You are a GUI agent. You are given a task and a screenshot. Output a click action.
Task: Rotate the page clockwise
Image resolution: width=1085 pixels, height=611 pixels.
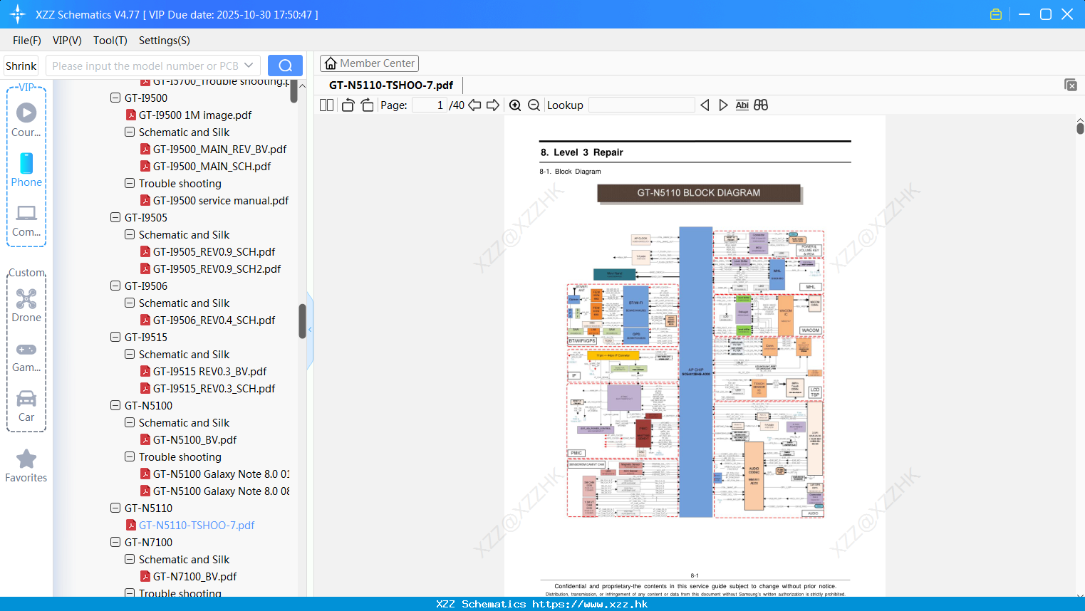coord(367,105)
